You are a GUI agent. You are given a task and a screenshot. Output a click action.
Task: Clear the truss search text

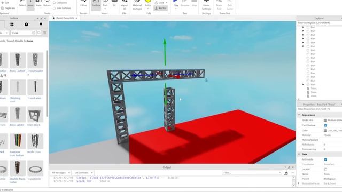34,33
